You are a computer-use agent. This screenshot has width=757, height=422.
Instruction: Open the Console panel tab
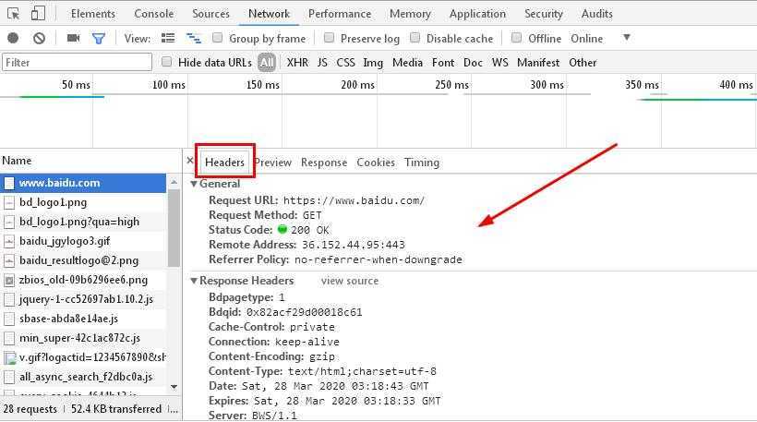153,14
